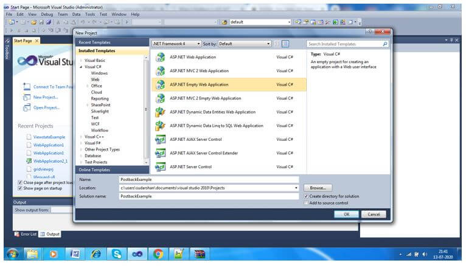Open recent project ViewstateExample

pyautogui.click(x=49, y=137)
